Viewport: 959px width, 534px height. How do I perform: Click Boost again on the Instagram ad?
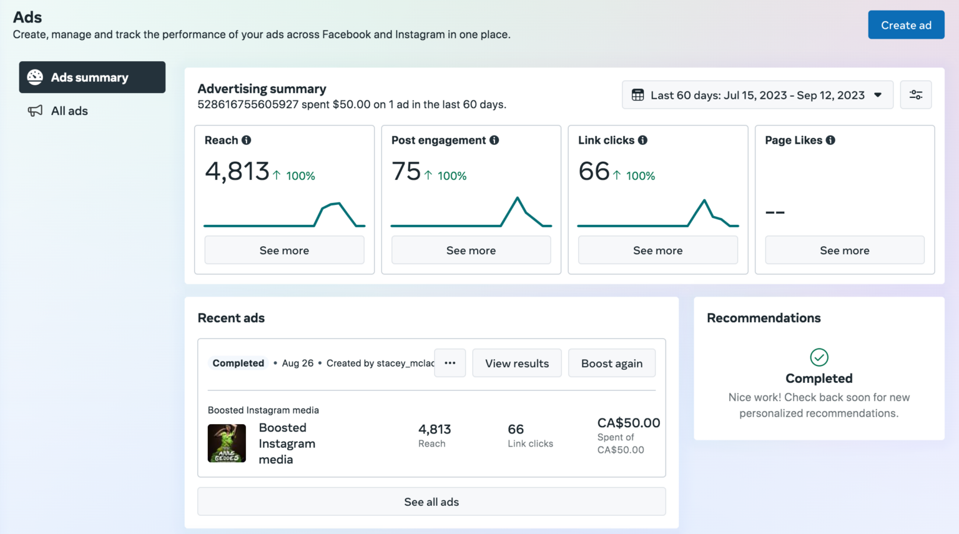(x=611, y=363)
